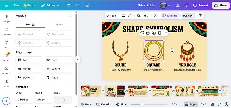Viewport: 231px width, 108px height.
Task: Click the Share button
Action: click(221, 5)
